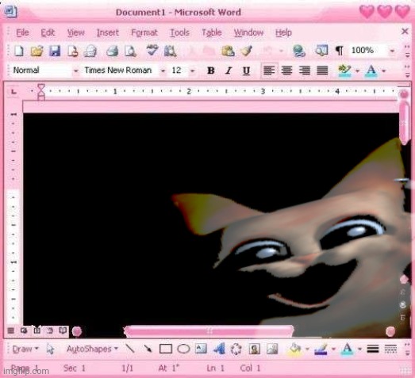Viewport: 415px width, 378px height.
Task: Click the vertical scrollbar thumb
Action: coord(404,123)
